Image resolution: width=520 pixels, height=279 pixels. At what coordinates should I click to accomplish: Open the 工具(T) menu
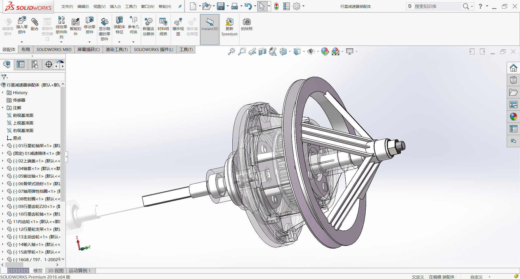coord(131,7)
